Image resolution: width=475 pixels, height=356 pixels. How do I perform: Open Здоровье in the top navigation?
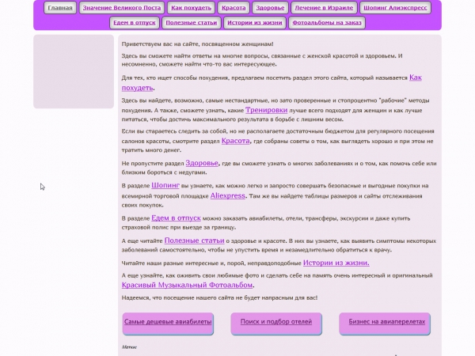270,8
